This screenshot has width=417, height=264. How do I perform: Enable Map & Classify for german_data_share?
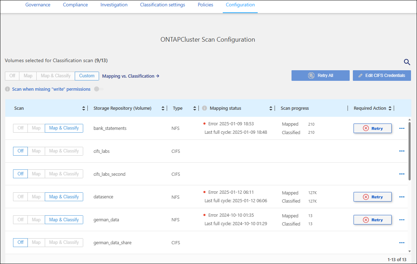pos(64,242)
